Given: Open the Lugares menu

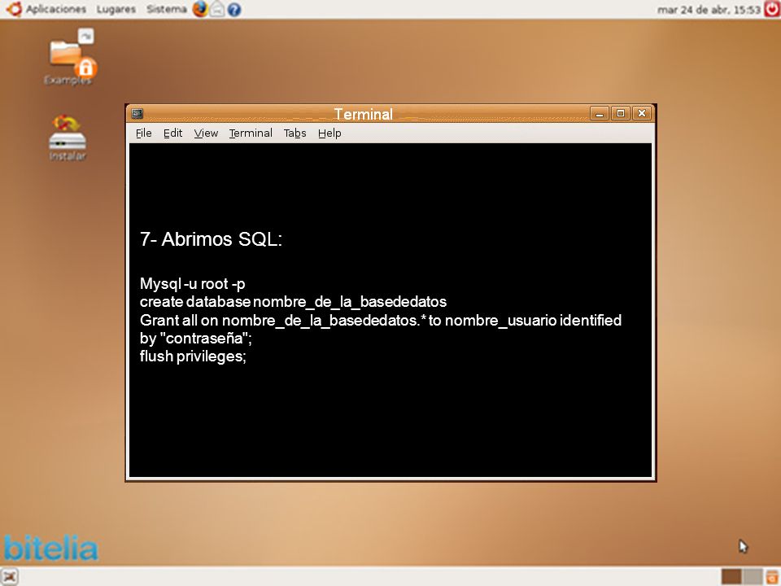Looking at the screenshot, I should tap(116, 9).
